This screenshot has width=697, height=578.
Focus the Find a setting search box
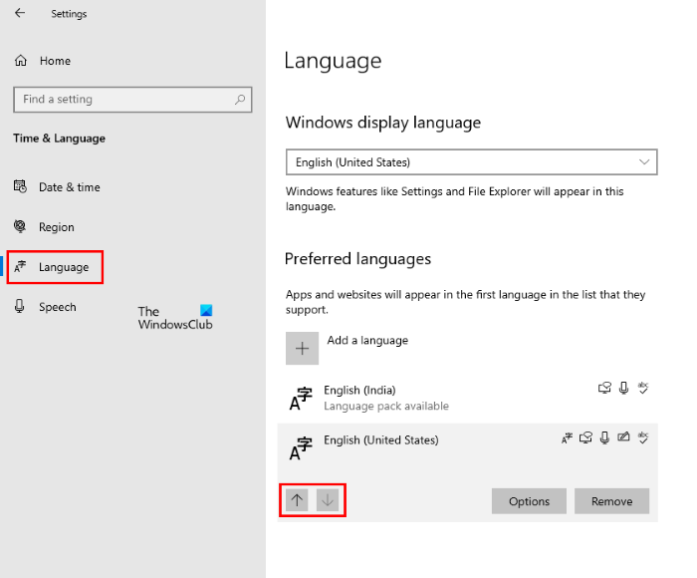[124, 100]
